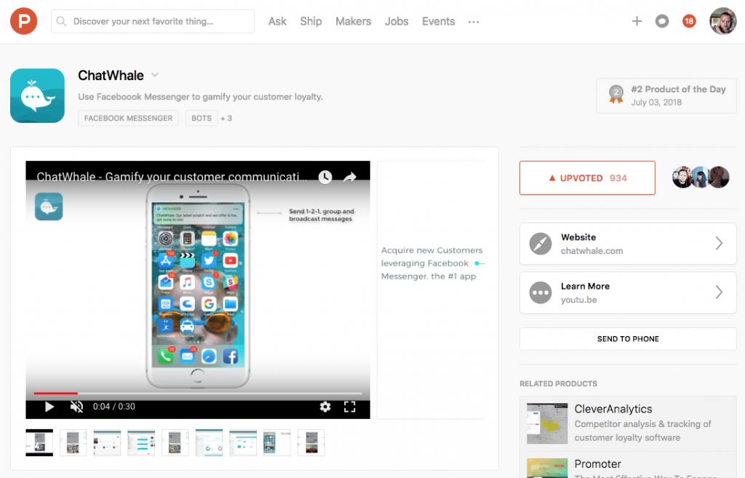Click the video time display 0:04 / 0:30
The width and height of the screenshot is (745, 478).
click(114, 407)
